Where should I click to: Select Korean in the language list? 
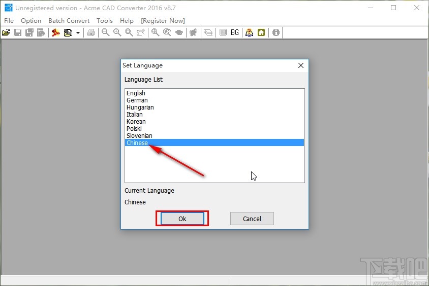click(x=214, y=121)
